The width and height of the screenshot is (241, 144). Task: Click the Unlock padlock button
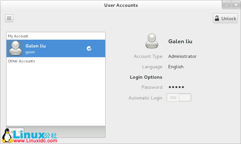click(225, 19)
